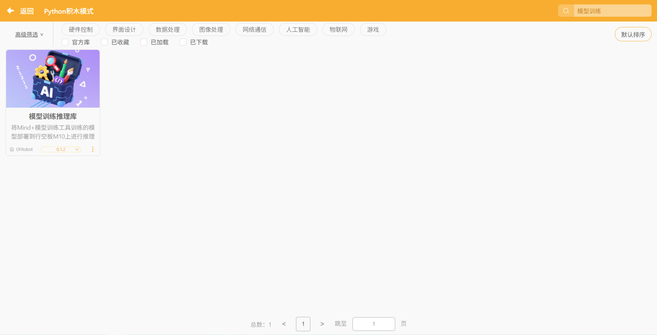Toggle the 已收藏 checkbox
This screenshot has height=335, width=657.
click(104, 42)
